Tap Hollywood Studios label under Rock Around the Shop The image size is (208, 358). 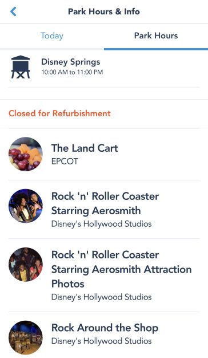pyautogui.click(x=101, y=341)
